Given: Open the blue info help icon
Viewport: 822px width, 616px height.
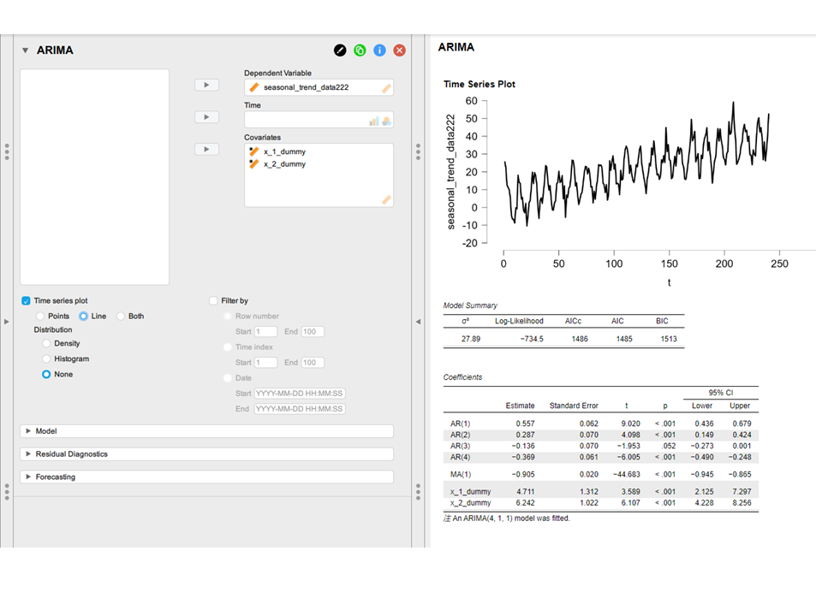Looking at the screenshot, I should tap(379, 50).
